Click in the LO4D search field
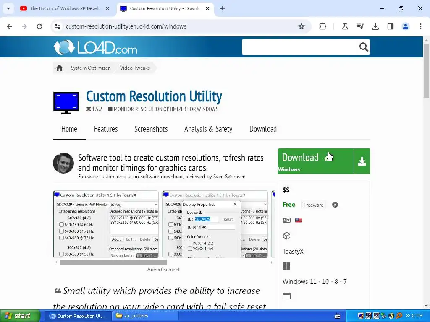Image resolution: width=430 pixels, height=322 pixels. (299, 47)
